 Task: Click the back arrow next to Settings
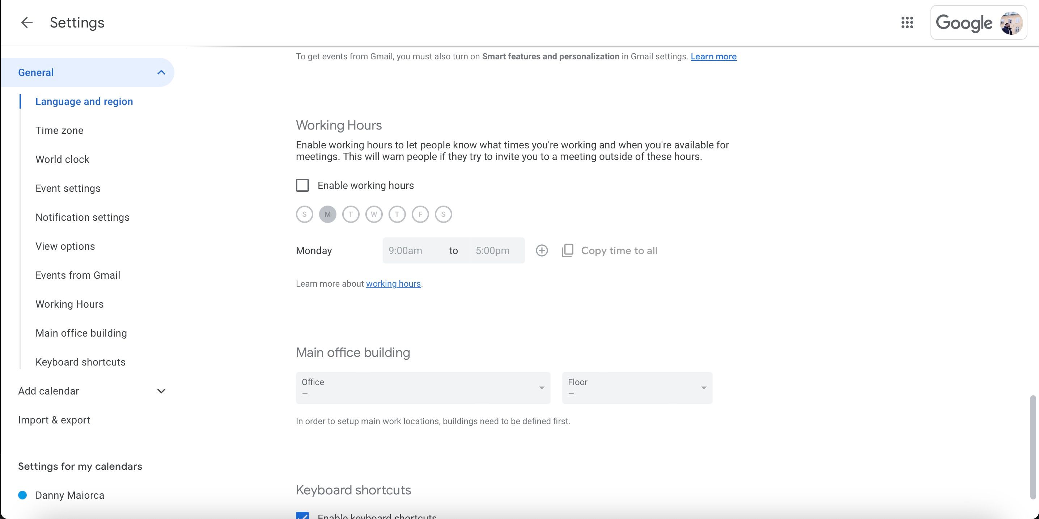[27, 22]
